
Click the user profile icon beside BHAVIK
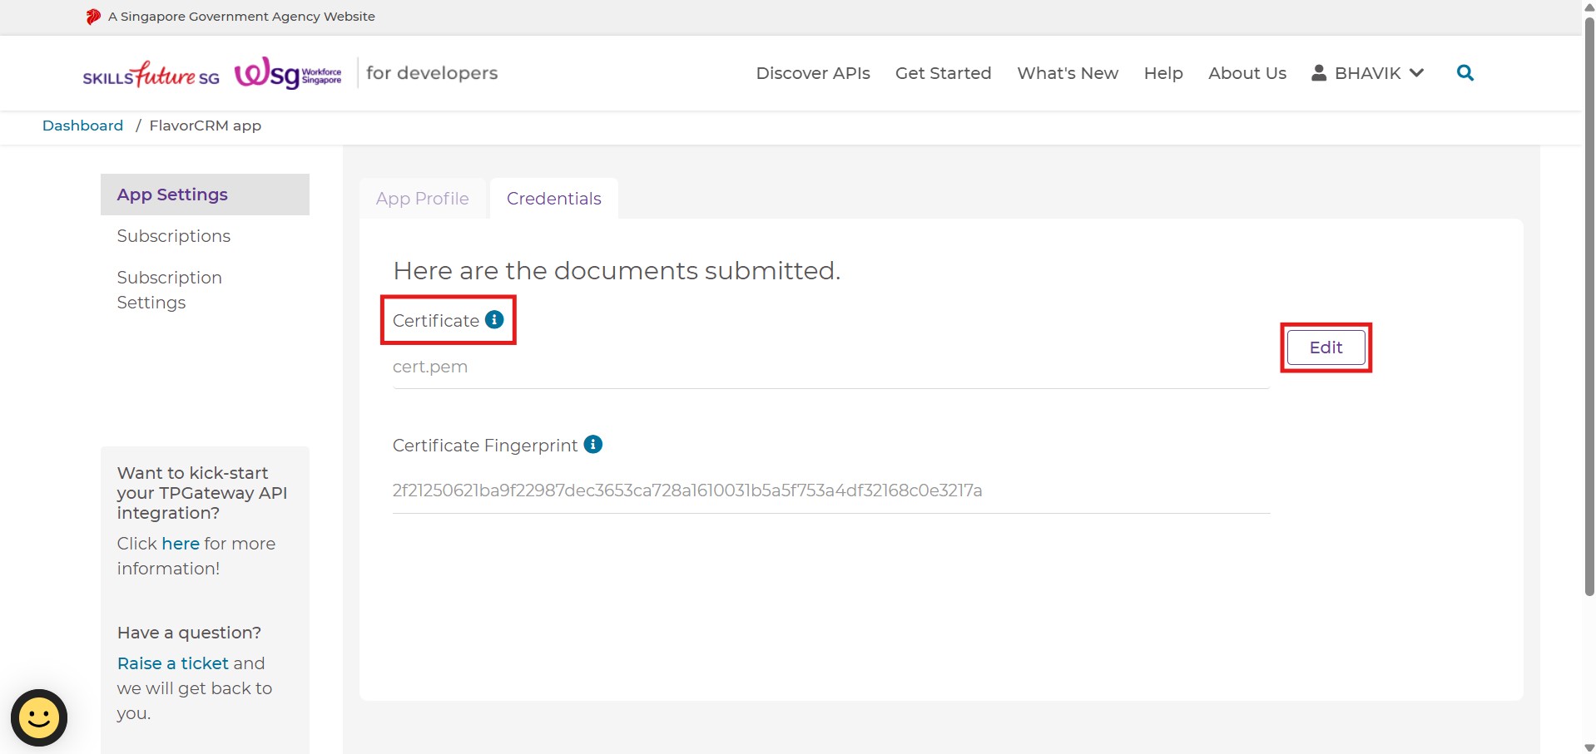point(1318,73)
